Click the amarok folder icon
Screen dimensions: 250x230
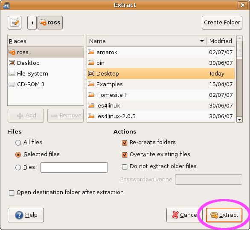pos(91,52)
